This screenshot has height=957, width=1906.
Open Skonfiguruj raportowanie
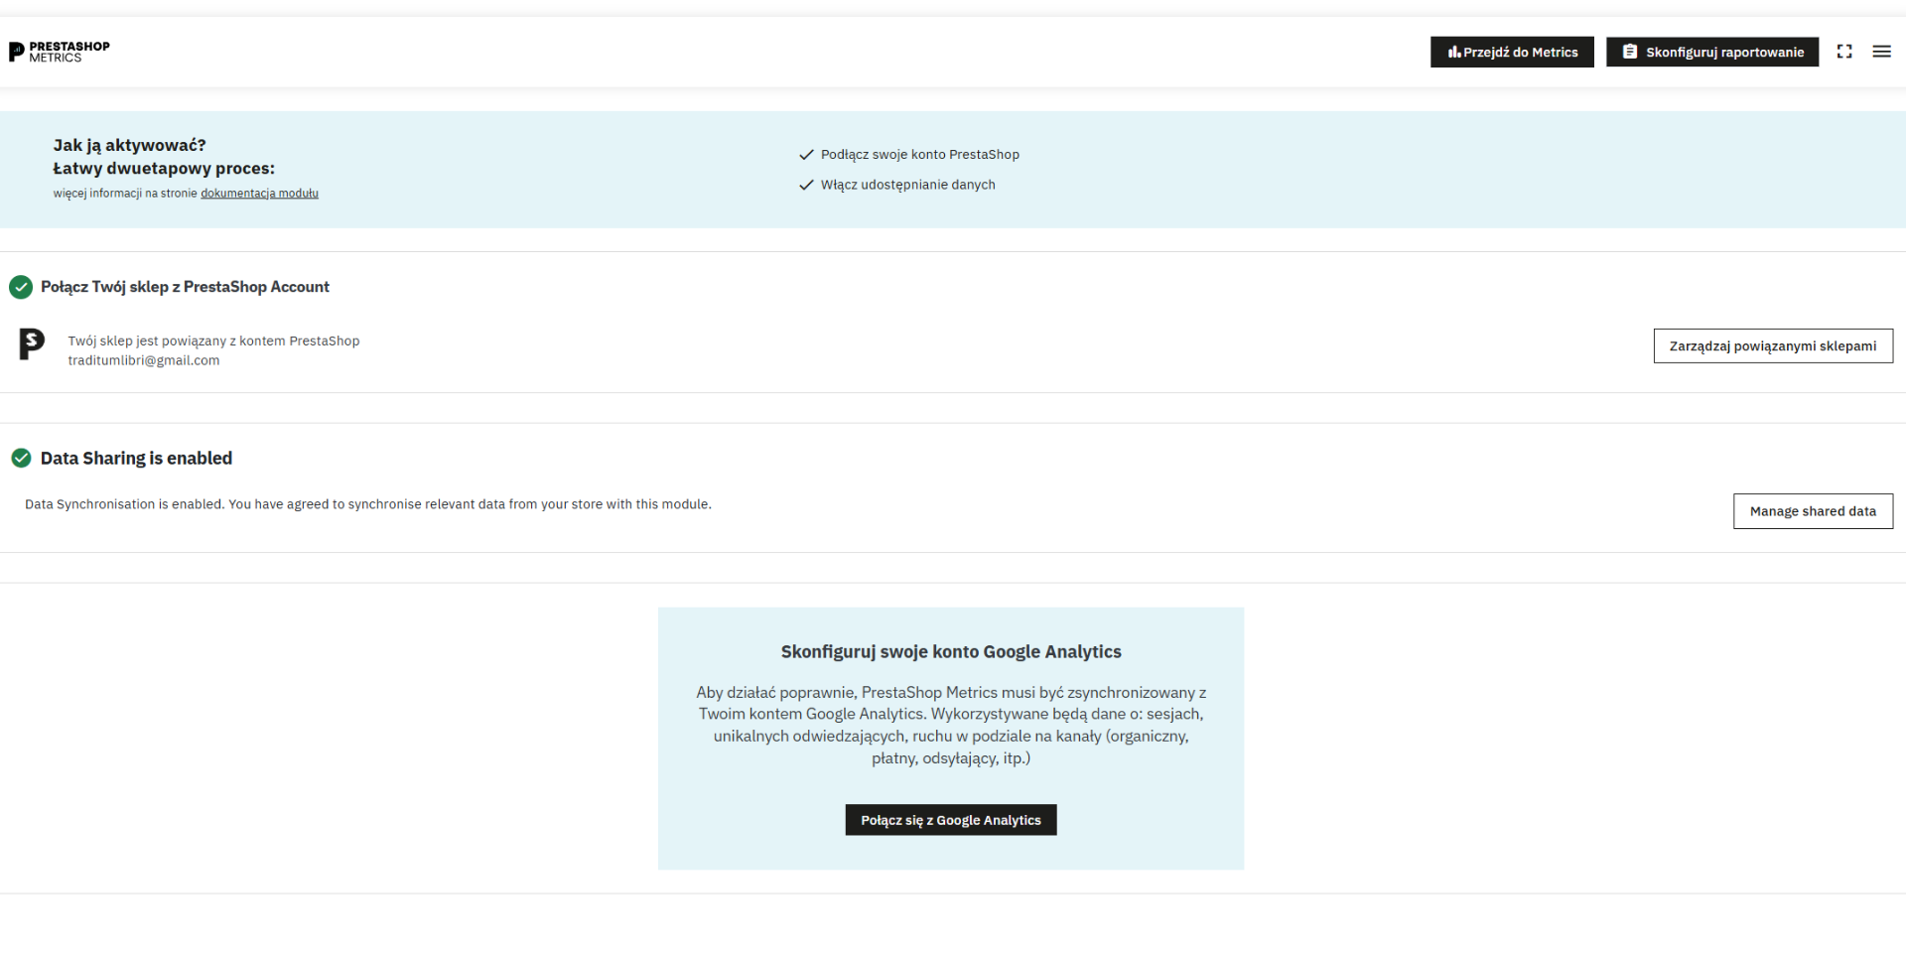pos(1712,52)
